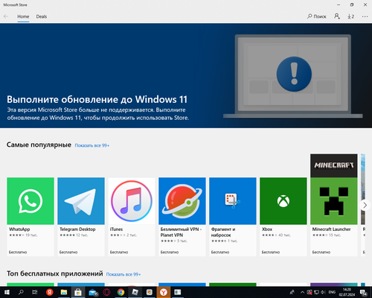Screen dimensions: 372x298
Task: Click the Топ бесплатных приложений heading
Action: [x=55, y=273]
